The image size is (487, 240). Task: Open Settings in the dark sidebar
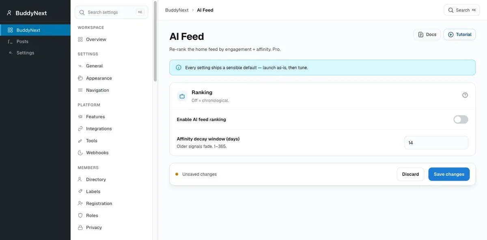point(35,53)
